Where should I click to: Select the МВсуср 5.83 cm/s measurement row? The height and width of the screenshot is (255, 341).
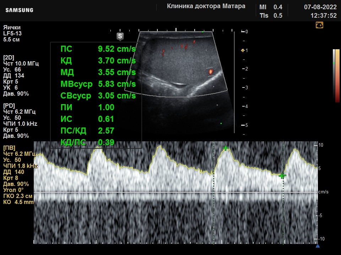click(98, 84)
